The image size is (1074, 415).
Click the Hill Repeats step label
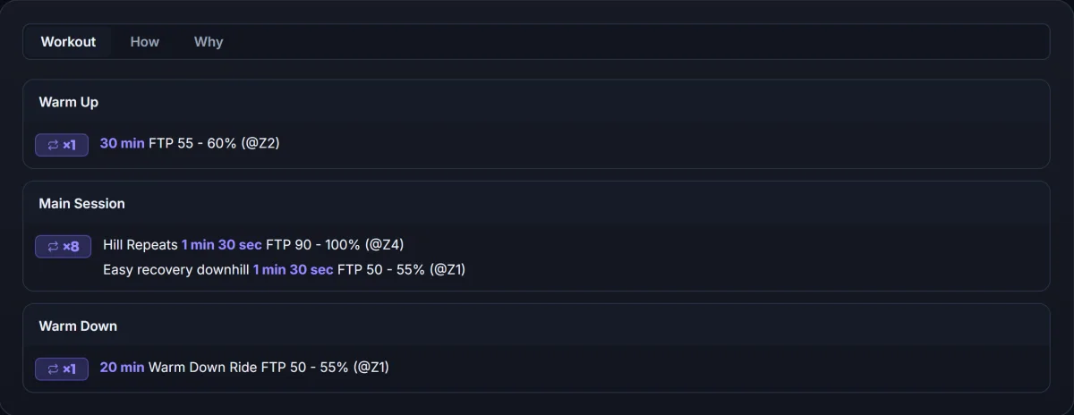[x=141, y=244]
